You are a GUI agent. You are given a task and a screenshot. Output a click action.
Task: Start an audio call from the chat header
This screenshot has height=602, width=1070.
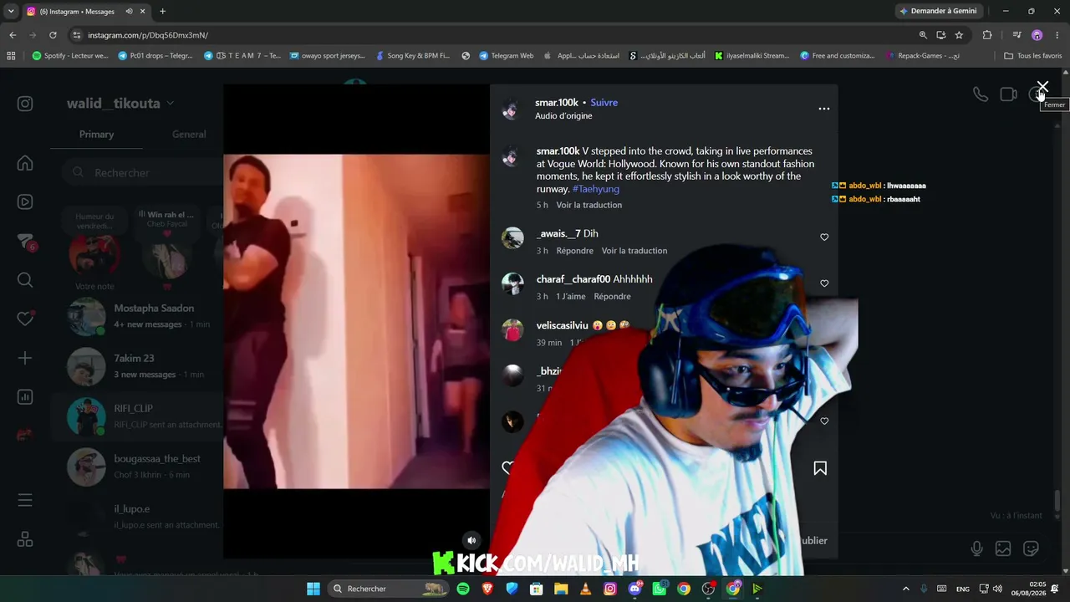981,94
